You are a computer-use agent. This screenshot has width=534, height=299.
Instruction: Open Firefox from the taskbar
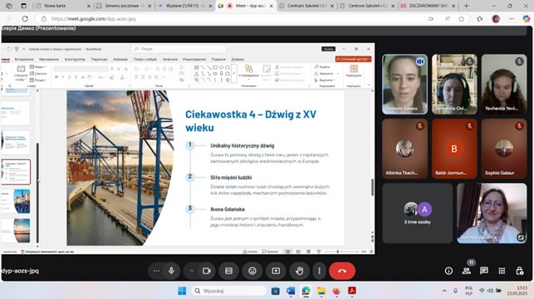pyautogui.click(x=336, y=291)
